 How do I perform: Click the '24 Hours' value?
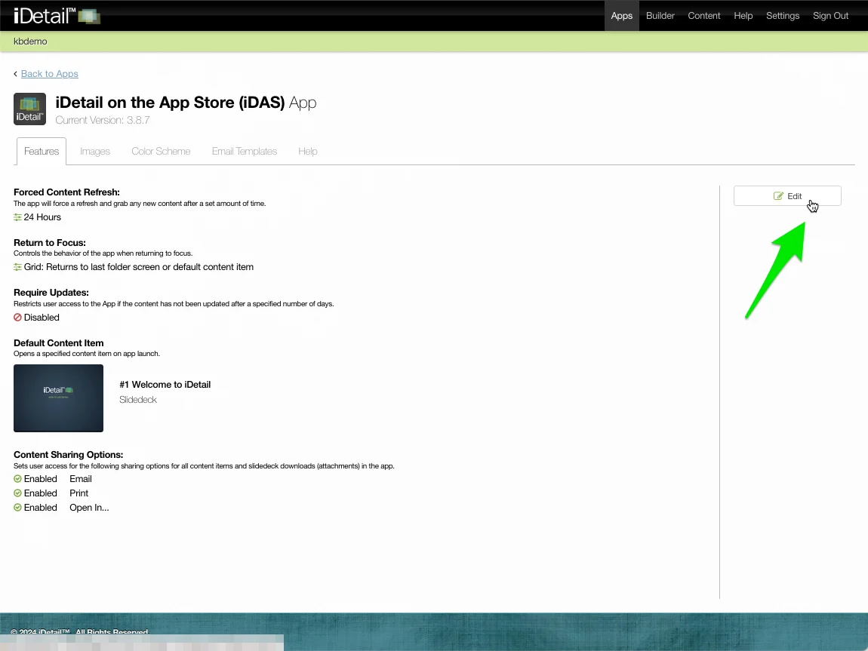click(x=42, y=217)
